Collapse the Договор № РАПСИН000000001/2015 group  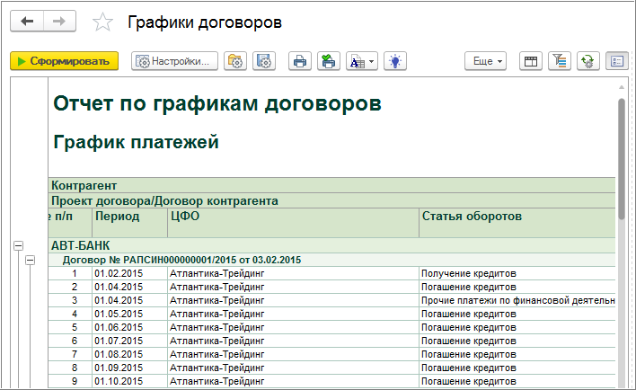coord(30,260)
